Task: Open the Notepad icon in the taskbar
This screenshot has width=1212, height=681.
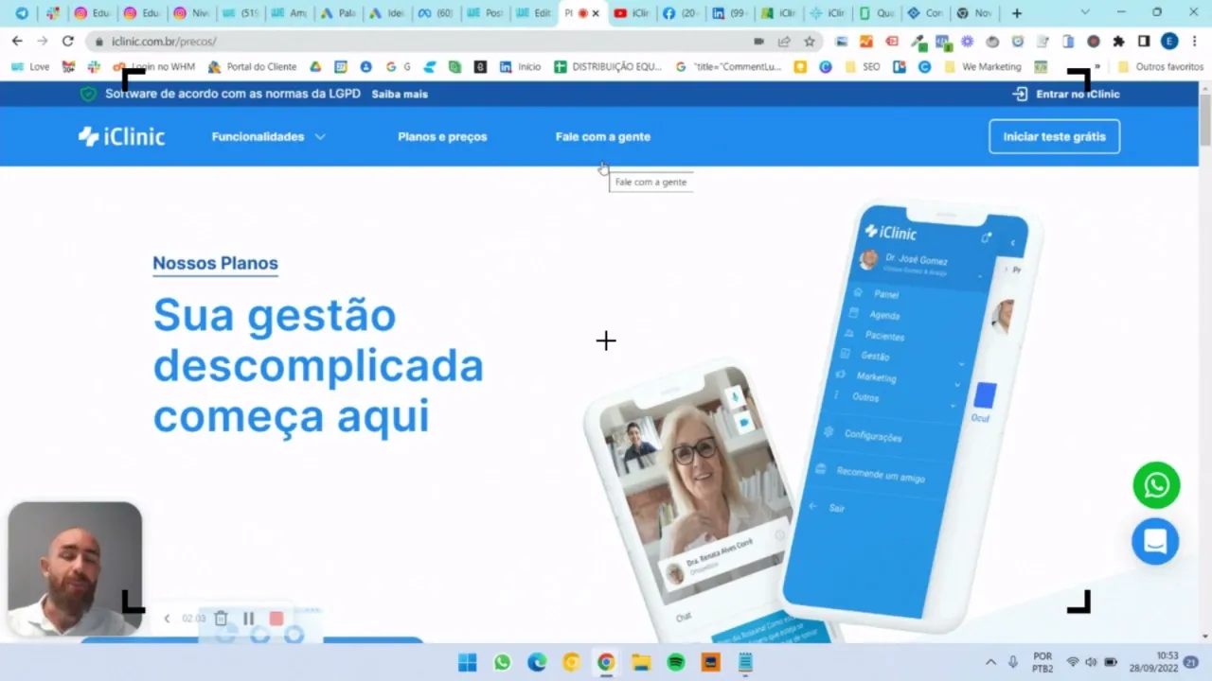Action: coord(745,662)
